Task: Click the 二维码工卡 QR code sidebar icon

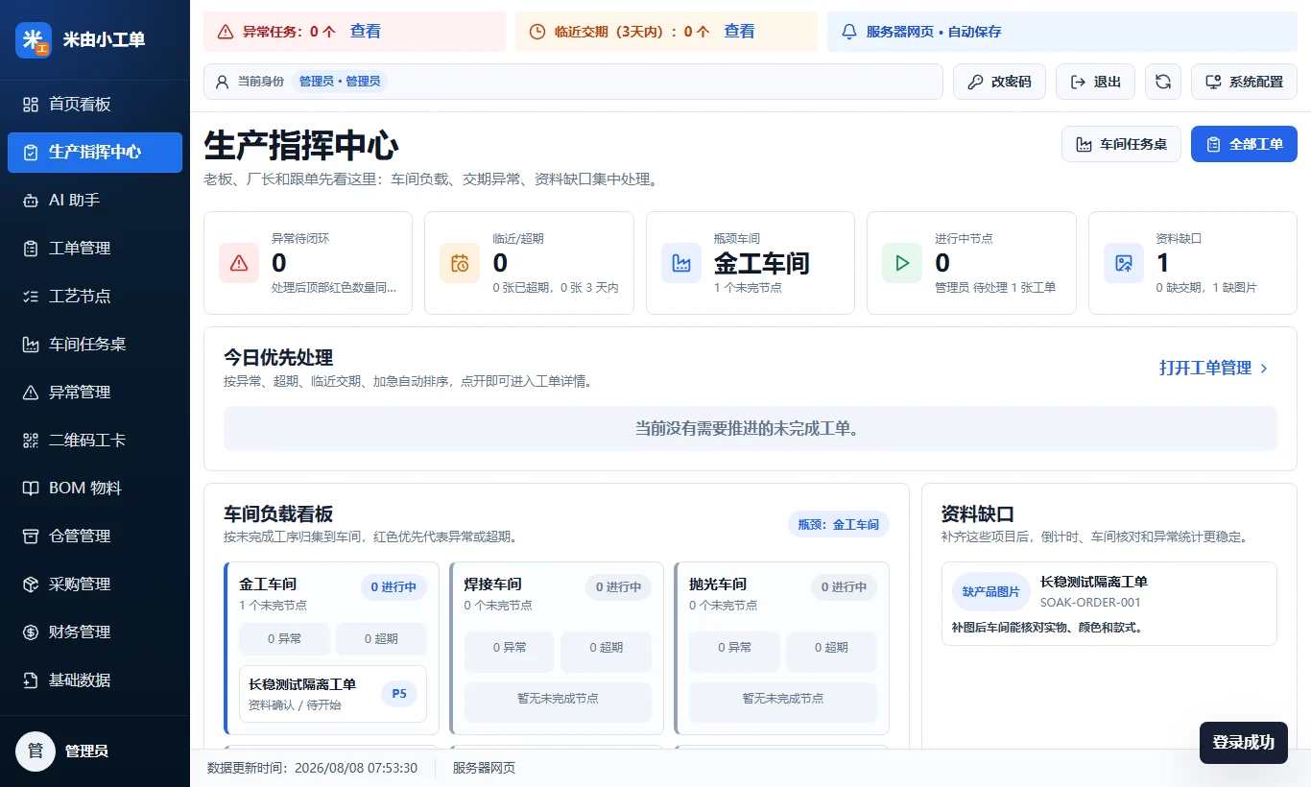Action: tap(31, 441)
